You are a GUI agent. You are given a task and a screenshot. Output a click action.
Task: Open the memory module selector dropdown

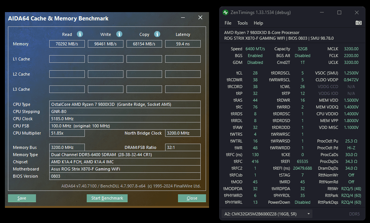point(267,214)
